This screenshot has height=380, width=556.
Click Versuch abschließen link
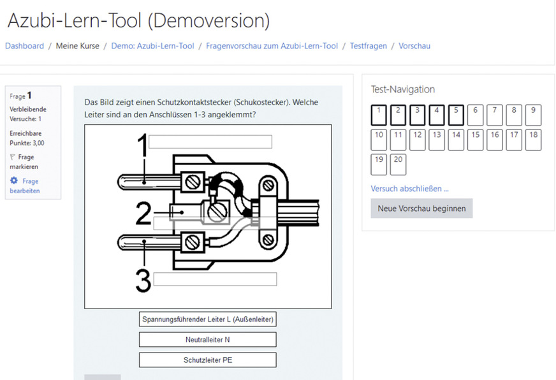click(409, 189)
